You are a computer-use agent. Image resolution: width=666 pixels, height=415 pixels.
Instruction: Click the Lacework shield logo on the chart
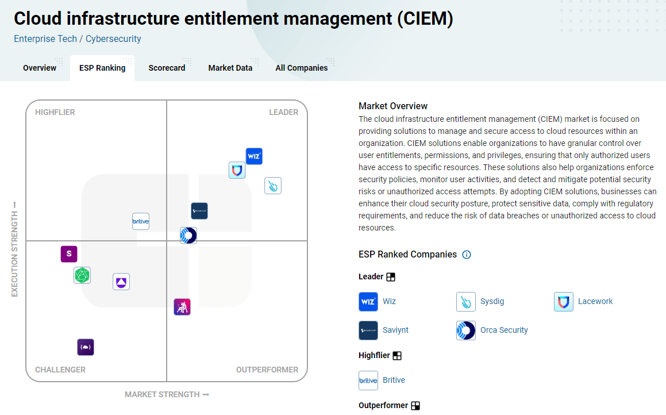pos(237,170)
